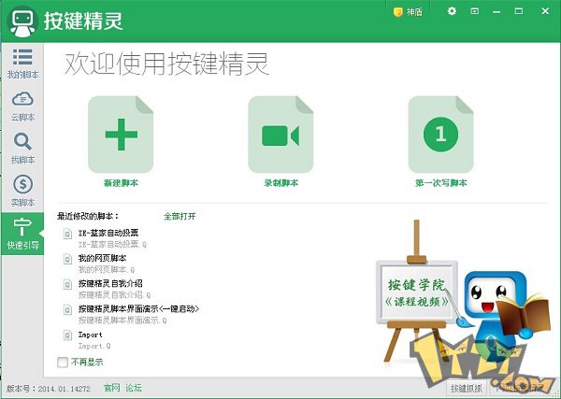This screenshot has width=561, height=399.
Task: Open recent script 按键精灵自我介绍
Action: pyautogui.click(x=110, y=283)
